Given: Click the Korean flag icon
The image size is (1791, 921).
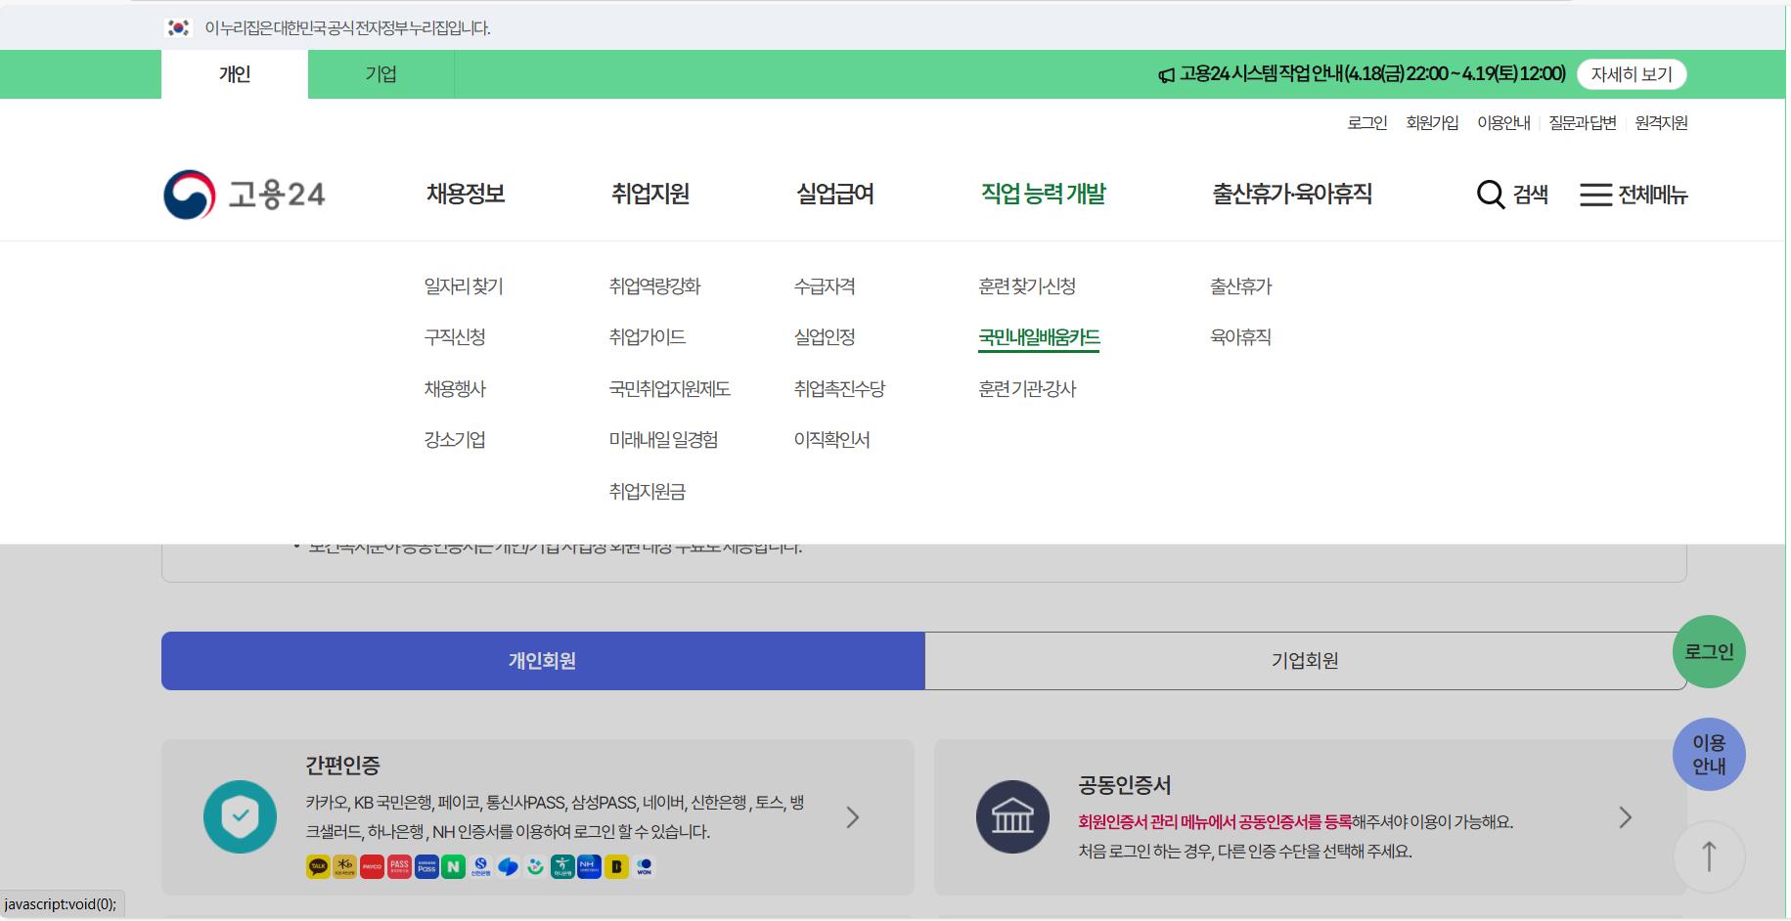Looking at the screenshot, I should pyautogui.click(x=178, y=28).
